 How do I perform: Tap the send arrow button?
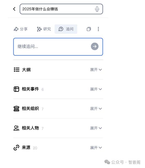tap(95, 46)
